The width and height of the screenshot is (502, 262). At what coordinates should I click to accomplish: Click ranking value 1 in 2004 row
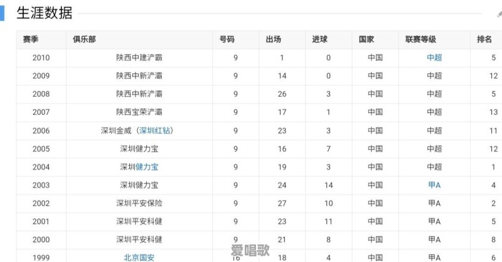point(493,167)
